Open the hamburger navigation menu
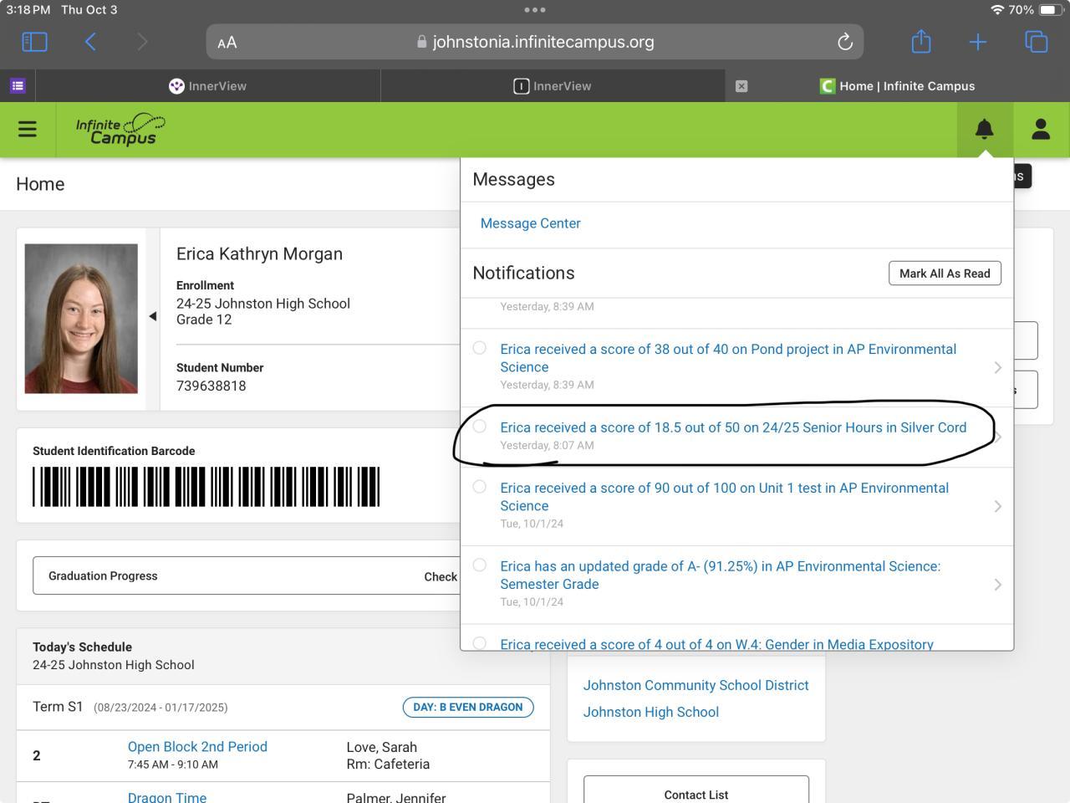The width and height of the screenshot is (1070, 803). (x=28, y=129)
